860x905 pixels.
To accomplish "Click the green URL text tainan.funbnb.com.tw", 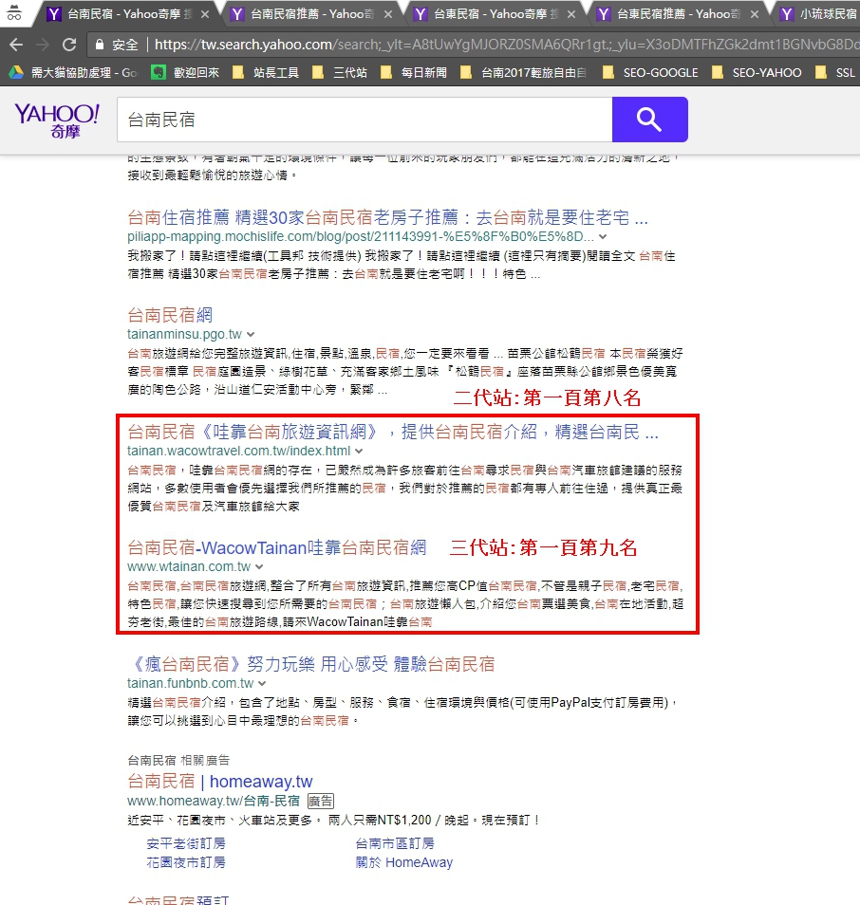I will (191, 683).
